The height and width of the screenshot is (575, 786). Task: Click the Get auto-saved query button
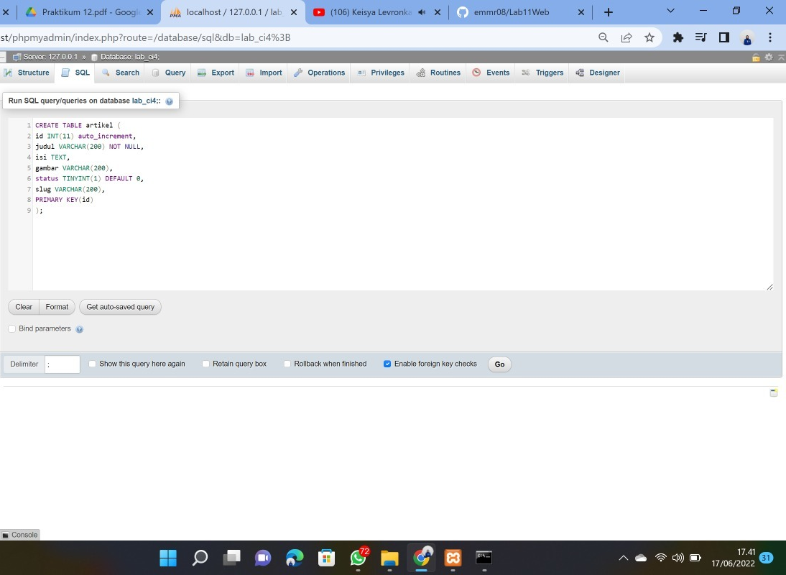pos(120,307)
